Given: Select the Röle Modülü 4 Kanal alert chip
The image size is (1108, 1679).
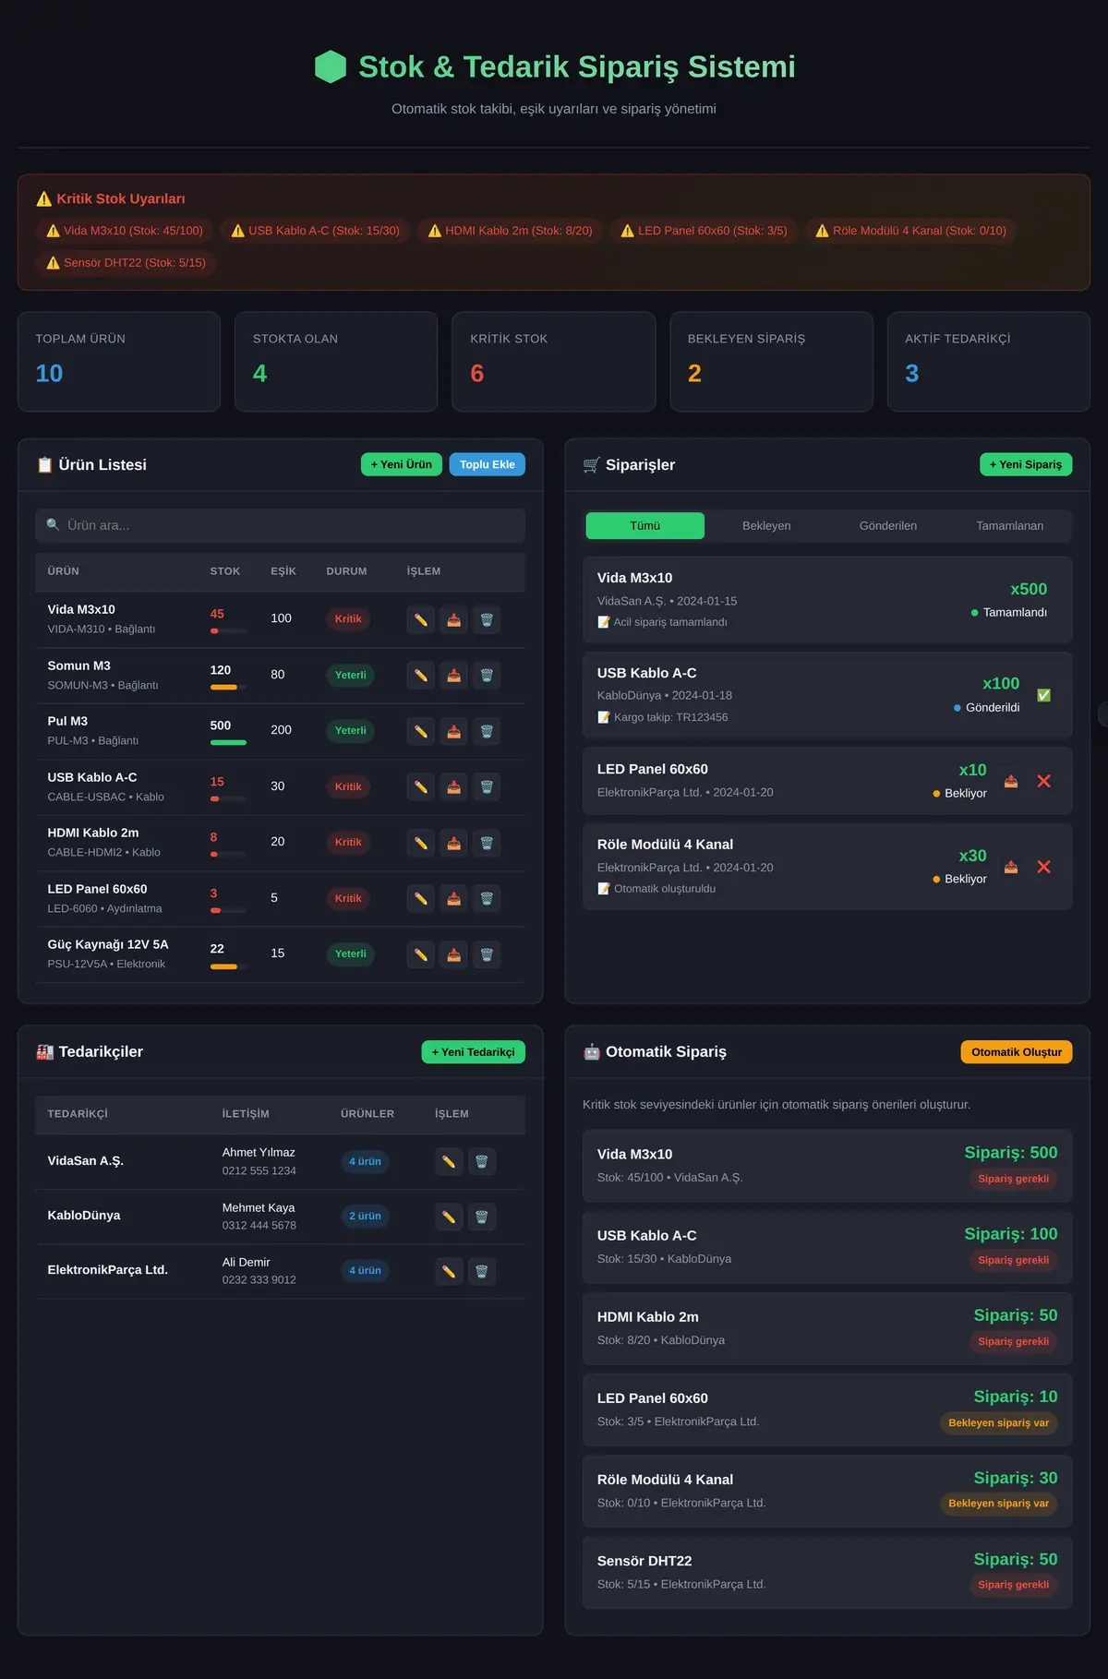Looking at the screenshot, I should (x=910, y=231).
